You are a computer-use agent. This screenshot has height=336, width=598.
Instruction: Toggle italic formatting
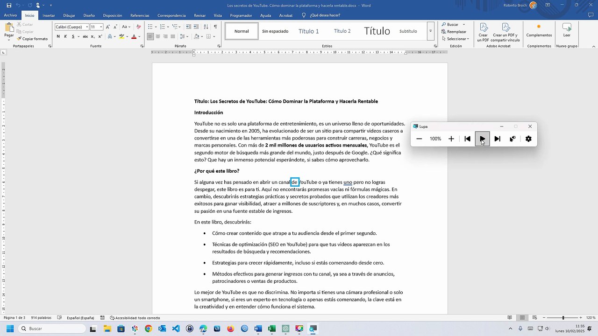click(x=65, y=36)
